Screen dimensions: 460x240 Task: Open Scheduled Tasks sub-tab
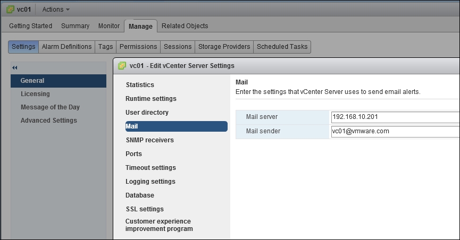tap(282, 47)
